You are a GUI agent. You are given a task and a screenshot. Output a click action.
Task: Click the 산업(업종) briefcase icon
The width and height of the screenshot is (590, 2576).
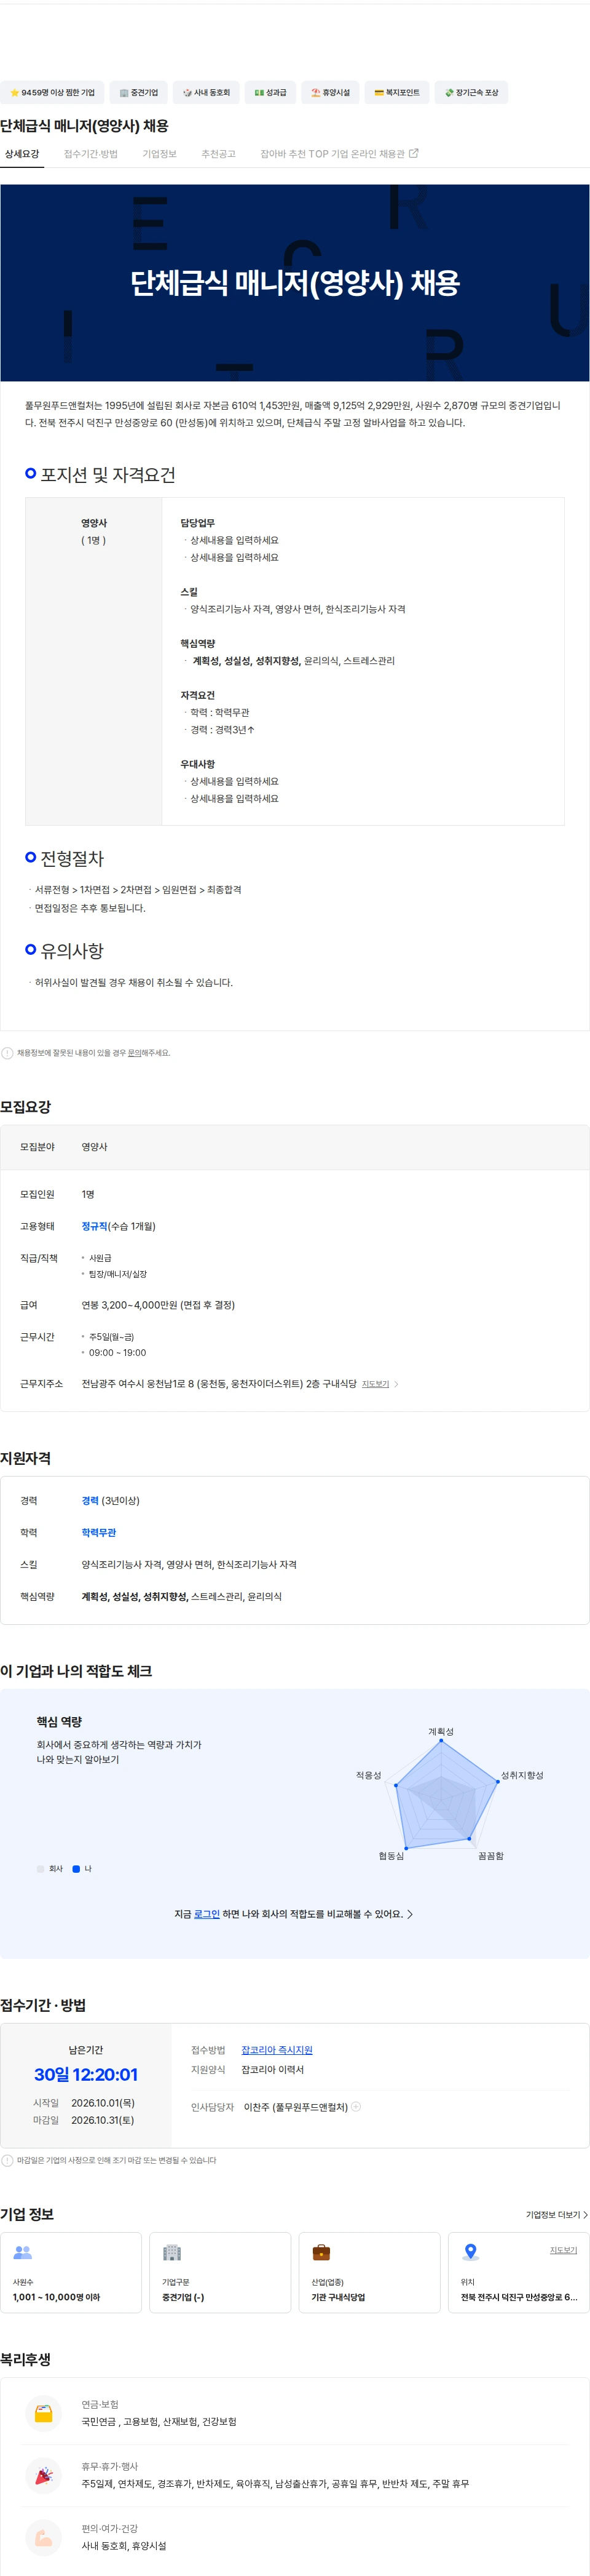click(321, 2252)
